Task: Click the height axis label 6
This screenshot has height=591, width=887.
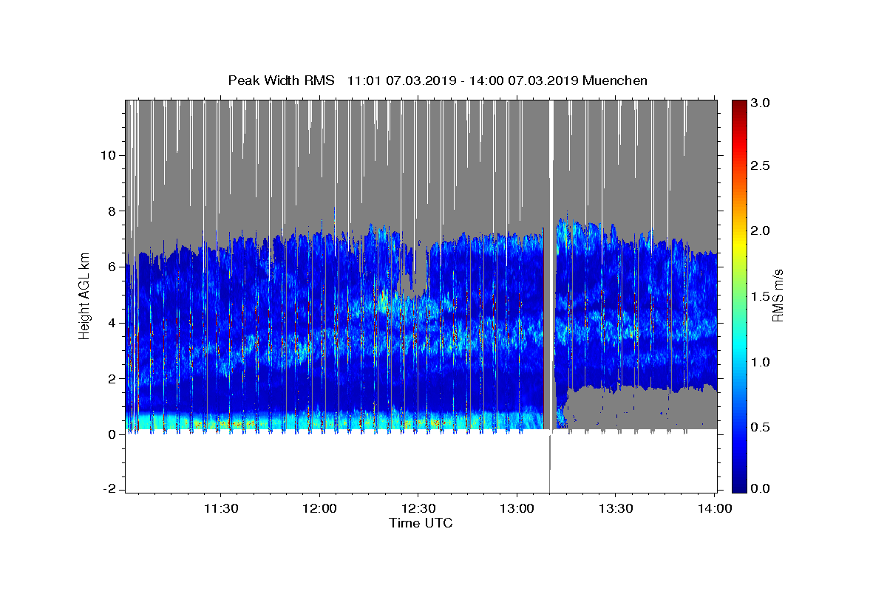Action: pos(113,267)
